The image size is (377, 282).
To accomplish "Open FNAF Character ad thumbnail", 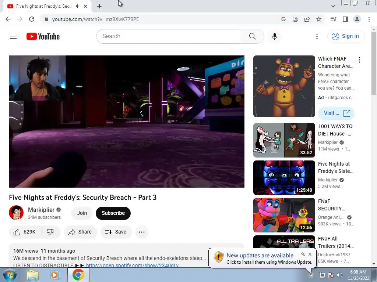I will point(284,86).
